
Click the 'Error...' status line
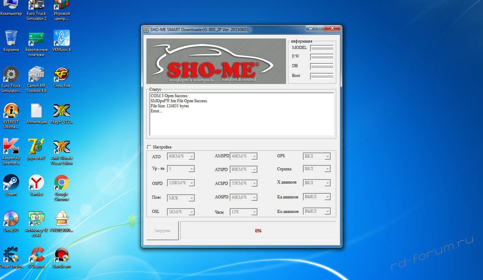[157, 111]
